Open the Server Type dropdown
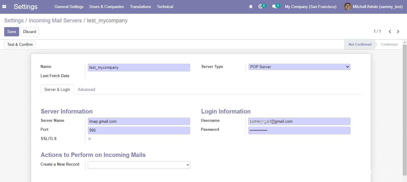This screenshot has width=407, height=182. click(x=300, y=67)
